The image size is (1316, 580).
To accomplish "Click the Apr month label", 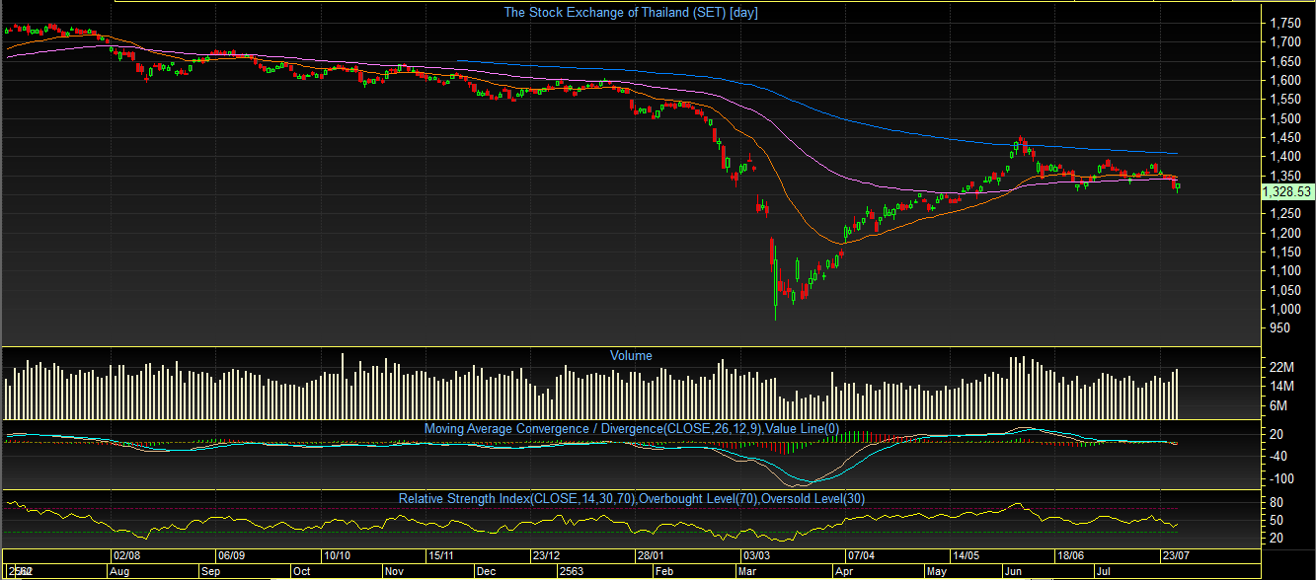I will click(x=844, y=571).
